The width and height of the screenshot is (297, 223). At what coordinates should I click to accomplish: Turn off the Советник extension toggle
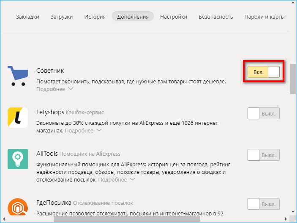pos(264,72)
